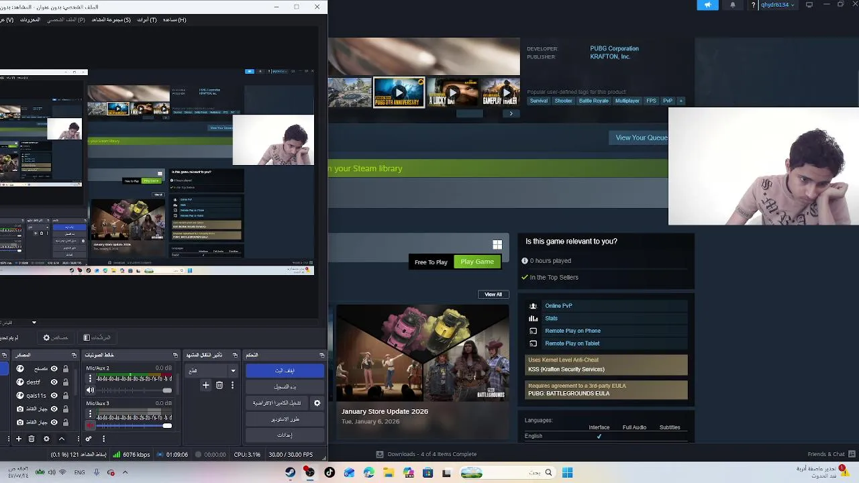
Task: Open Windows Start menu
Action: point(567,473)
